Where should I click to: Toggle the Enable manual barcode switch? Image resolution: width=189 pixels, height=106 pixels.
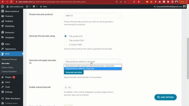pyautogui.click(x=68, y=87)
